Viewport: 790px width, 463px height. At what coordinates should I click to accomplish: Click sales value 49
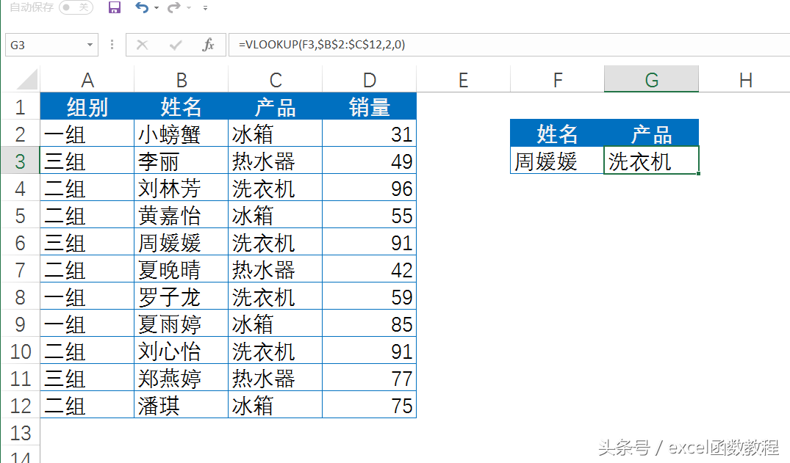370,161
